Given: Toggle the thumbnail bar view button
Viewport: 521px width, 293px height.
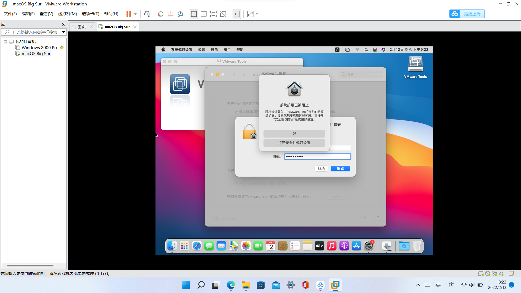Looking at the screenshot, I should point(204,14).
